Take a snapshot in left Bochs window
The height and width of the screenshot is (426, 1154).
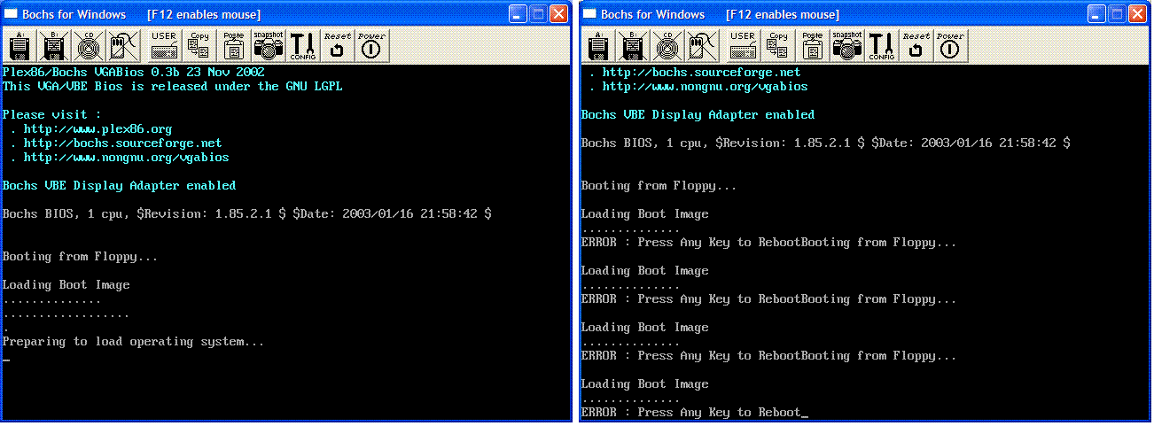[269, 45]
